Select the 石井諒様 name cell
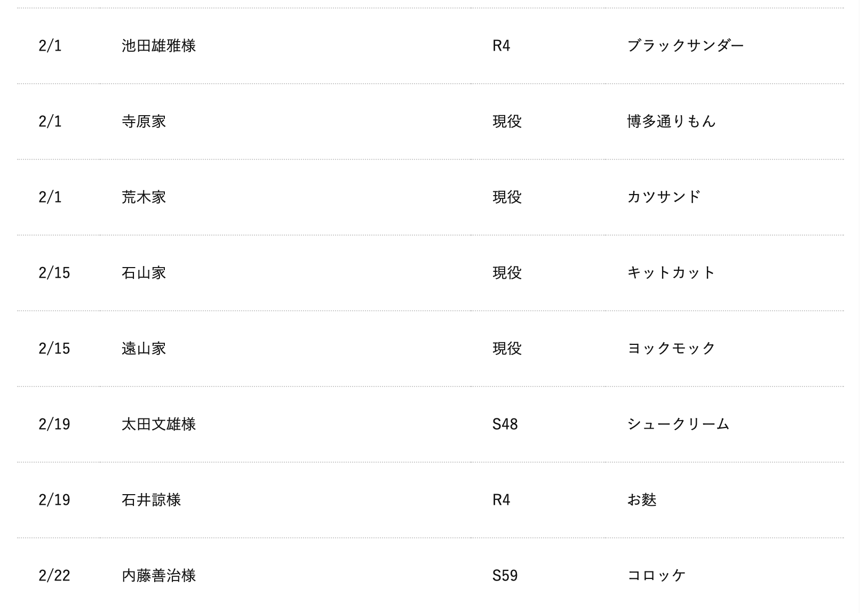 tap(151, 500)
